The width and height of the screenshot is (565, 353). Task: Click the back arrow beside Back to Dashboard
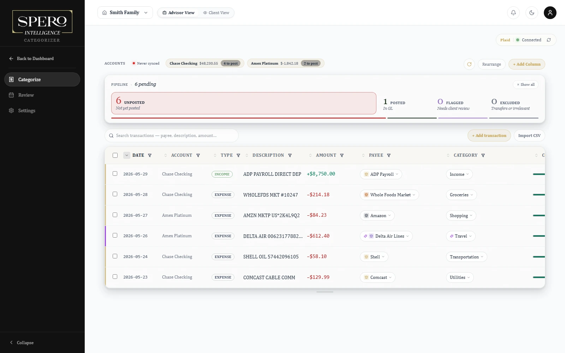pyautogui.click(x=11, y=59)
